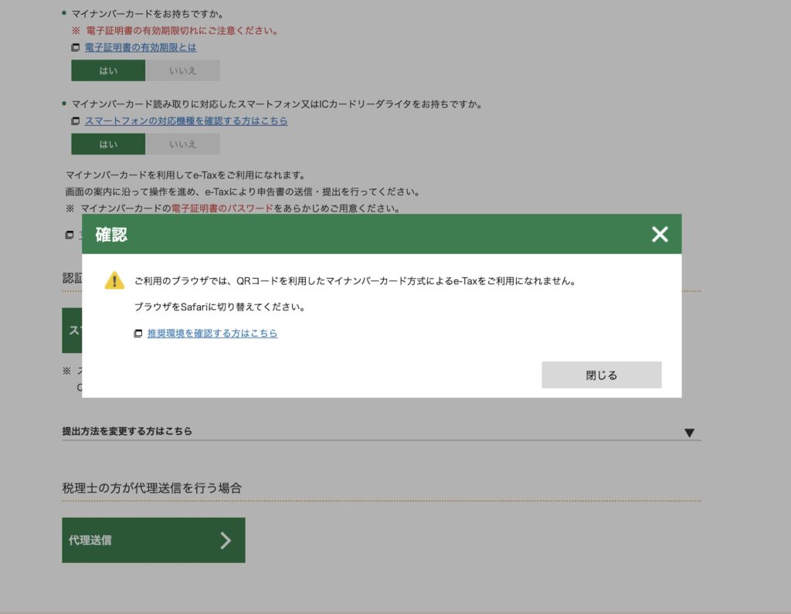Click the new-window icon beside 電子証明書の有効期限とは
This screenshot has height=614, width=791.
click(75, 48)
